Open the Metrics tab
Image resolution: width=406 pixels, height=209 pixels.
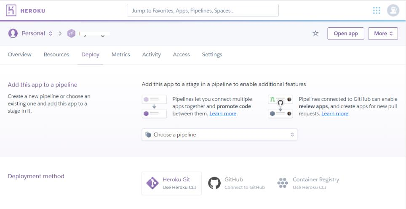(x=120, y=55)
